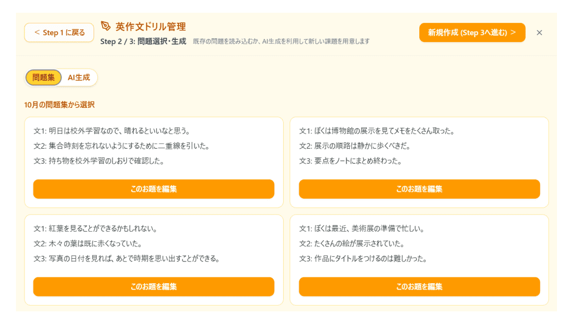
Task: Edit the 美術展 question set
Action: [419, 286]
